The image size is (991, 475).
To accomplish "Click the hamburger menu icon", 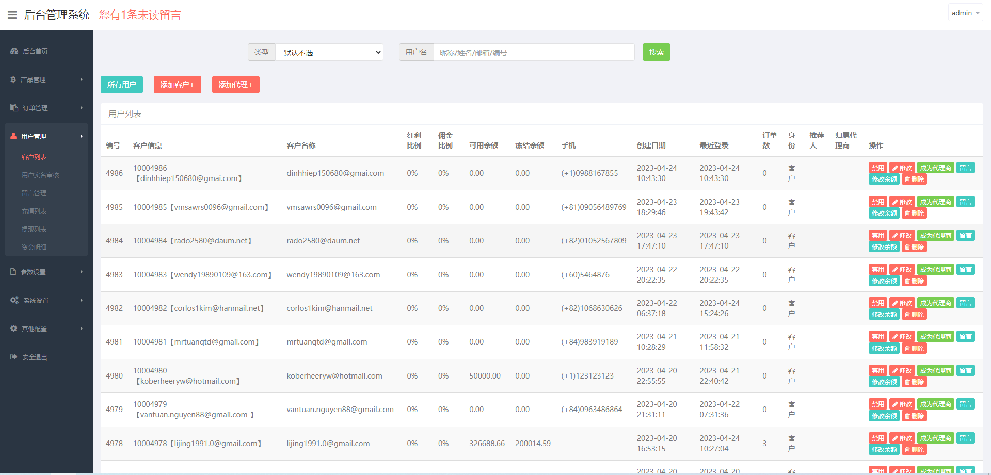I will (x=12, y=15).
